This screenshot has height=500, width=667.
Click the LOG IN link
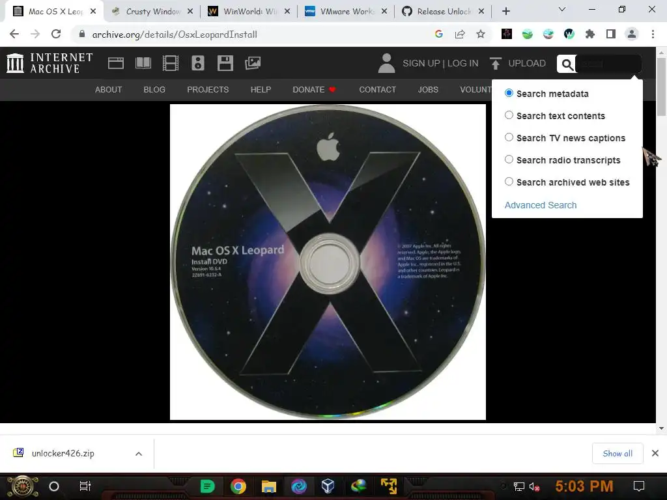point(463,63)
